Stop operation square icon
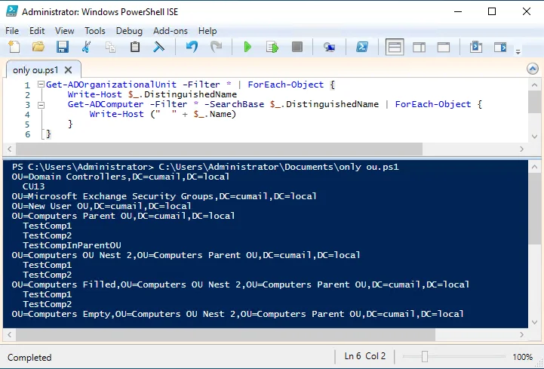 [297, 47]
